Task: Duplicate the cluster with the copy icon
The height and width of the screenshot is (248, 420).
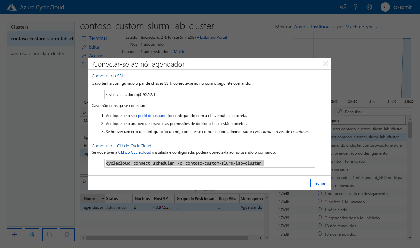Action: [50, 235]
